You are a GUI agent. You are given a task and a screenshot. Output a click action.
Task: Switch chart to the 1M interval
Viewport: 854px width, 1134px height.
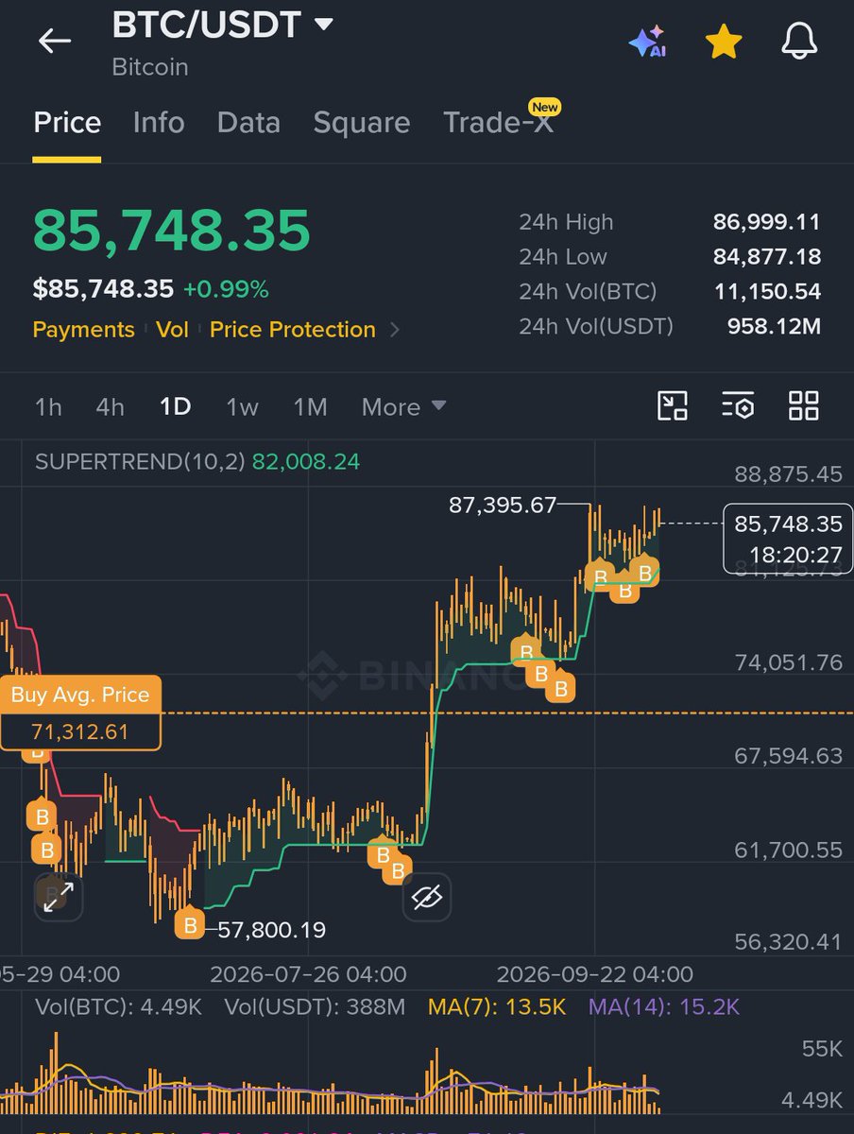(310, 407)
